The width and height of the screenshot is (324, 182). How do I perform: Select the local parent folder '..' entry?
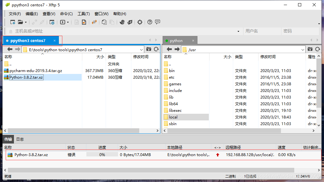pyautogui.click(x=8, y=64)
